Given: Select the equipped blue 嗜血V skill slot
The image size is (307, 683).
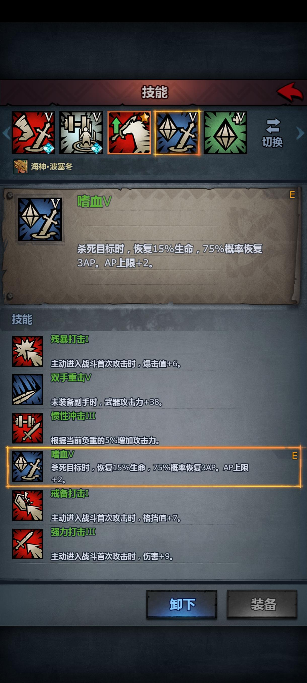Looking at the screenshot, I should click(177, 132).
